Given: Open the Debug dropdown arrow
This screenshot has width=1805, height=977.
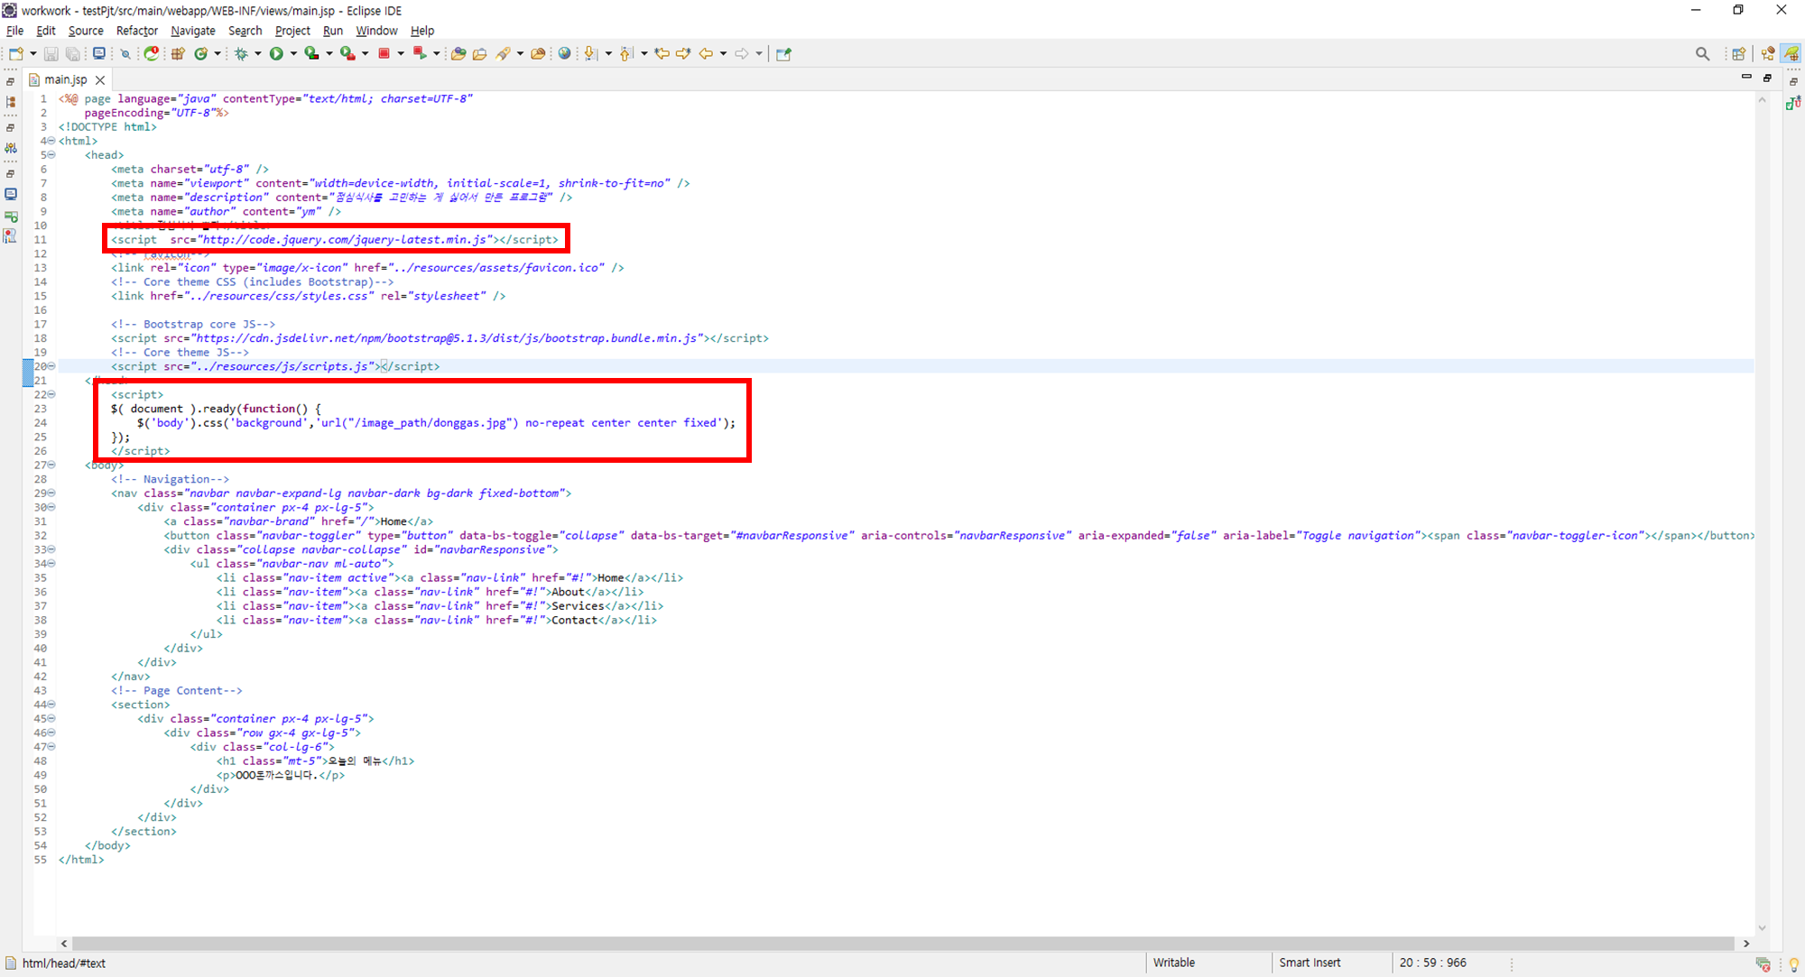Looking at the screenshot, I should (258, 54).
